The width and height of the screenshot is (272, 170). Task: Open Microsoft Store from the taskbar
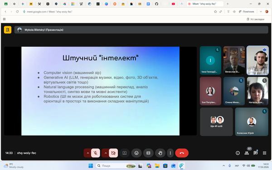pos(165,166)
